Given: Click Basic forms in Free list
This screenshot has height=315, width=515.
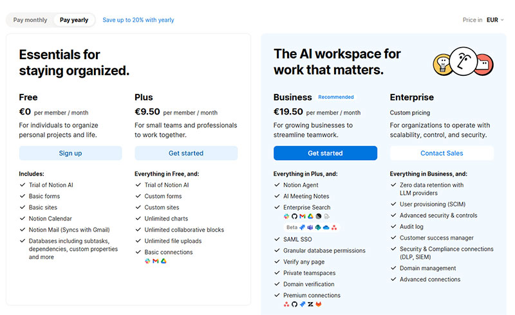Looking at the screenshot, I should [44, 196].
